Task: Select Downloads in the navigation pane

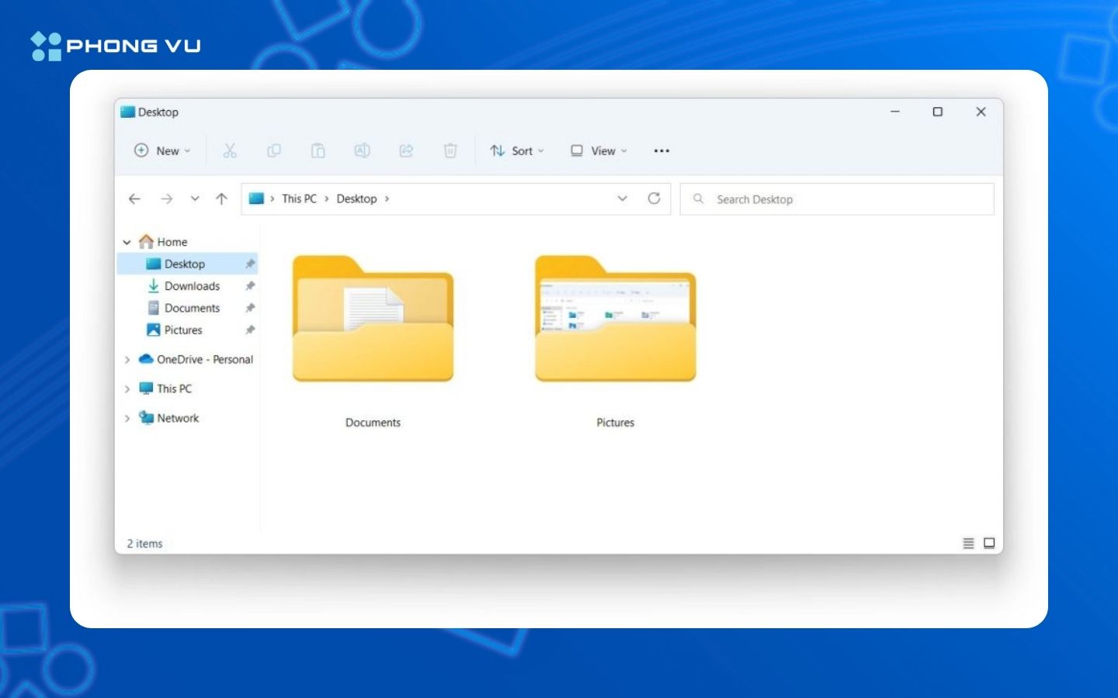Action: 192,286
